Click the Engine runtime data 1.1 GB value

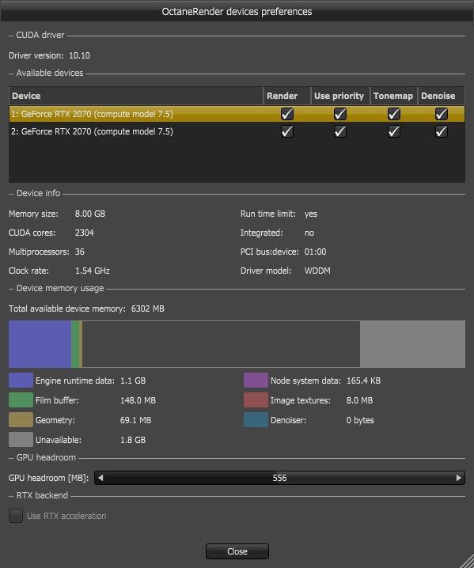(133, 381)
